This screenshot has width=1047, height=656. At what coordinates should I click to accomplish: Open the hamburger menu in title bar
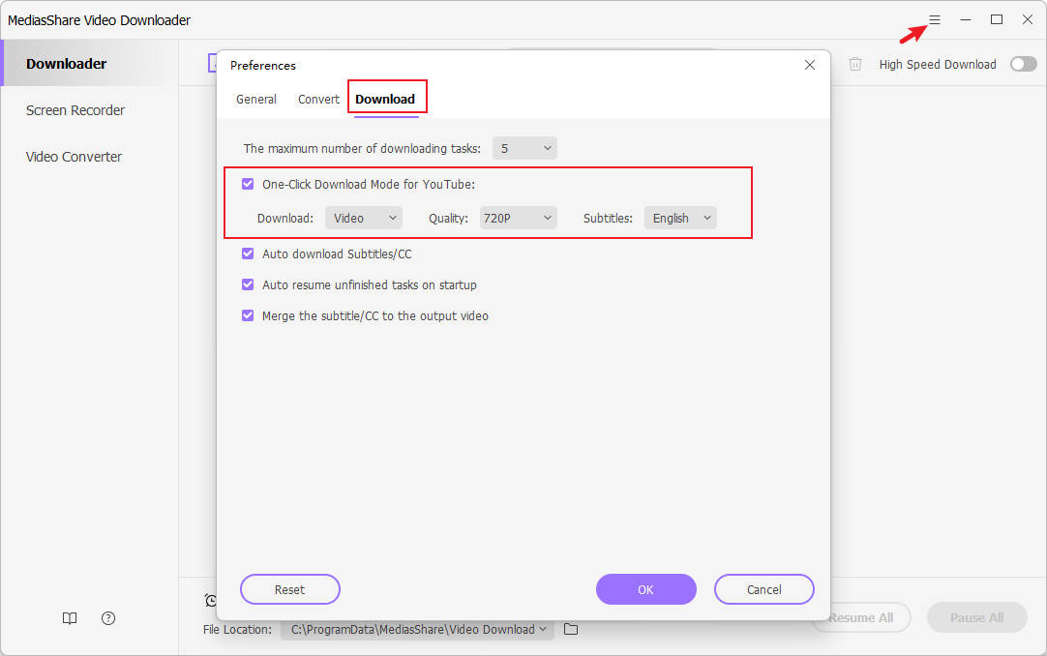pos(935,20)
